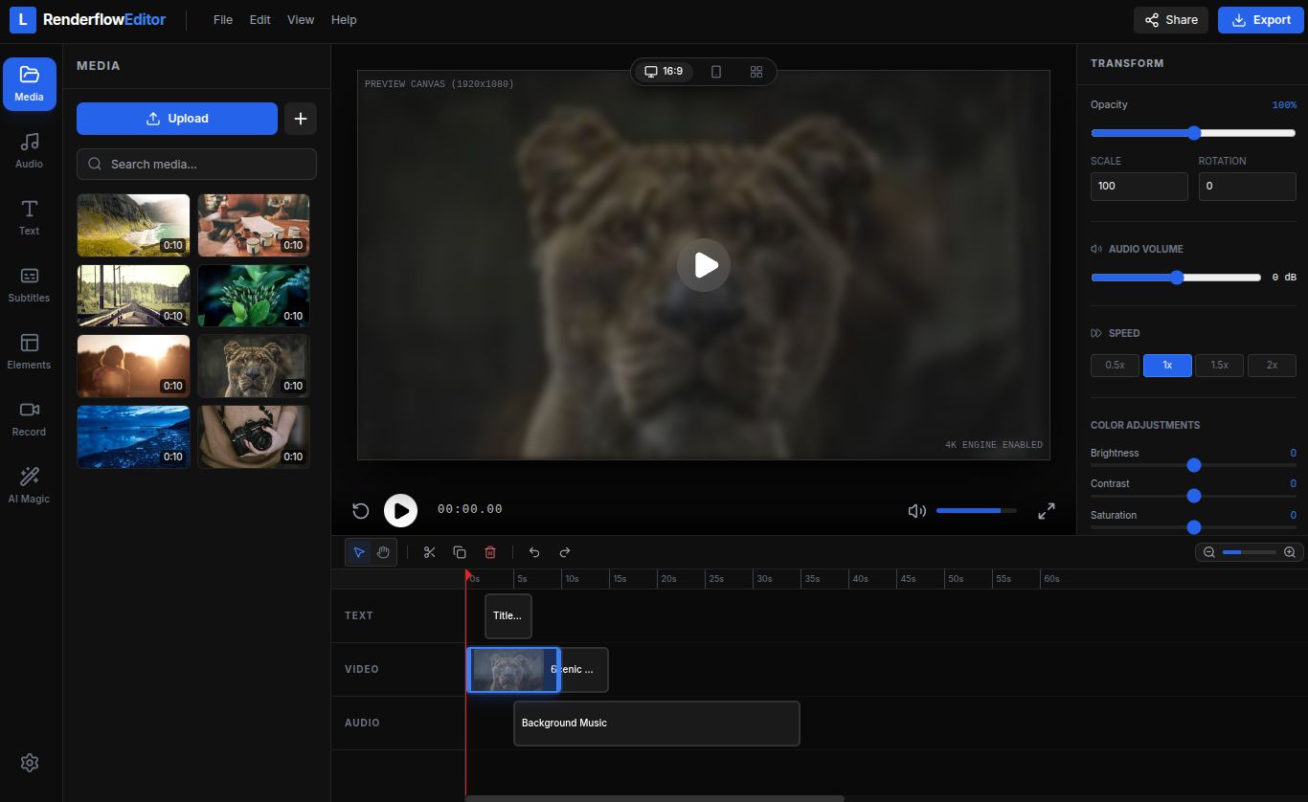Select the Hand pan tool next to the arrow cursor
This screenshot has width=1308, height=802.
382,552
